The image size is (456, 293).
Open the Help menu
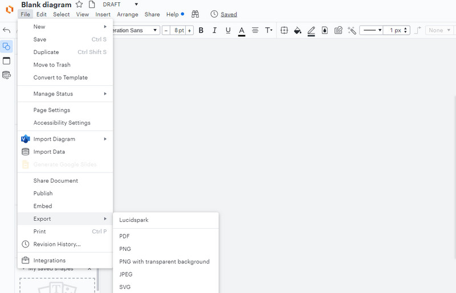pyautogui.click(x=173, y=14)
